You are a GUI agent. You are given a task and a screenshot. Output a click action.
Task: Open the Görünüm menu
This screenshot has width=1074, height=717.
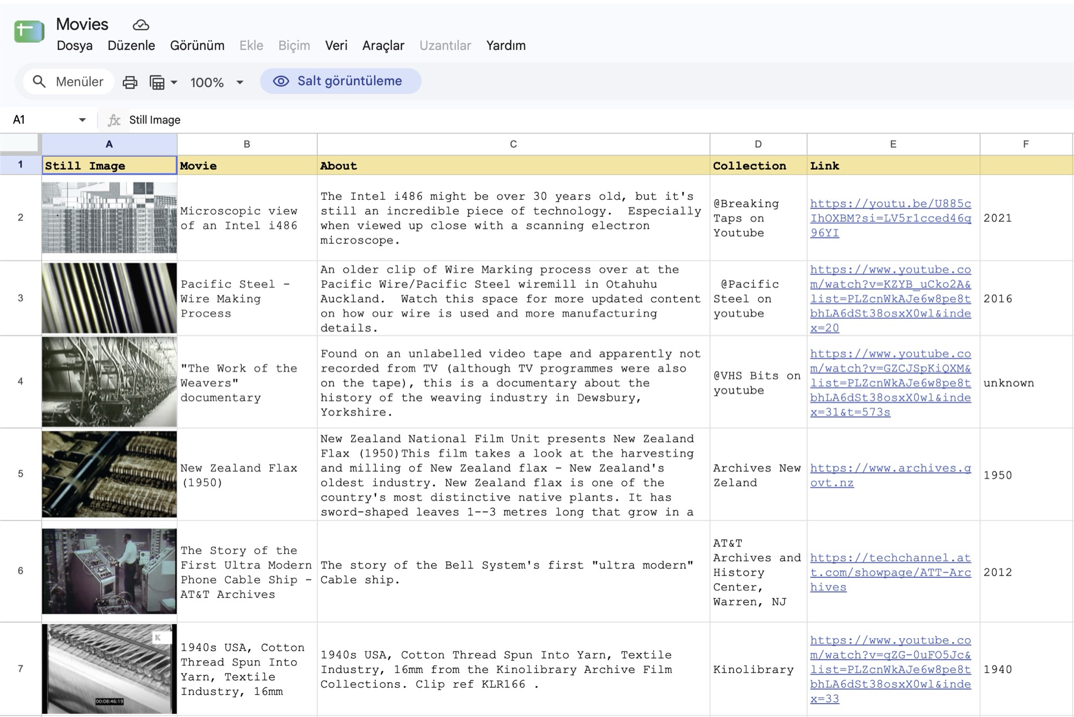pyautogui.click(x=197, y=46)
